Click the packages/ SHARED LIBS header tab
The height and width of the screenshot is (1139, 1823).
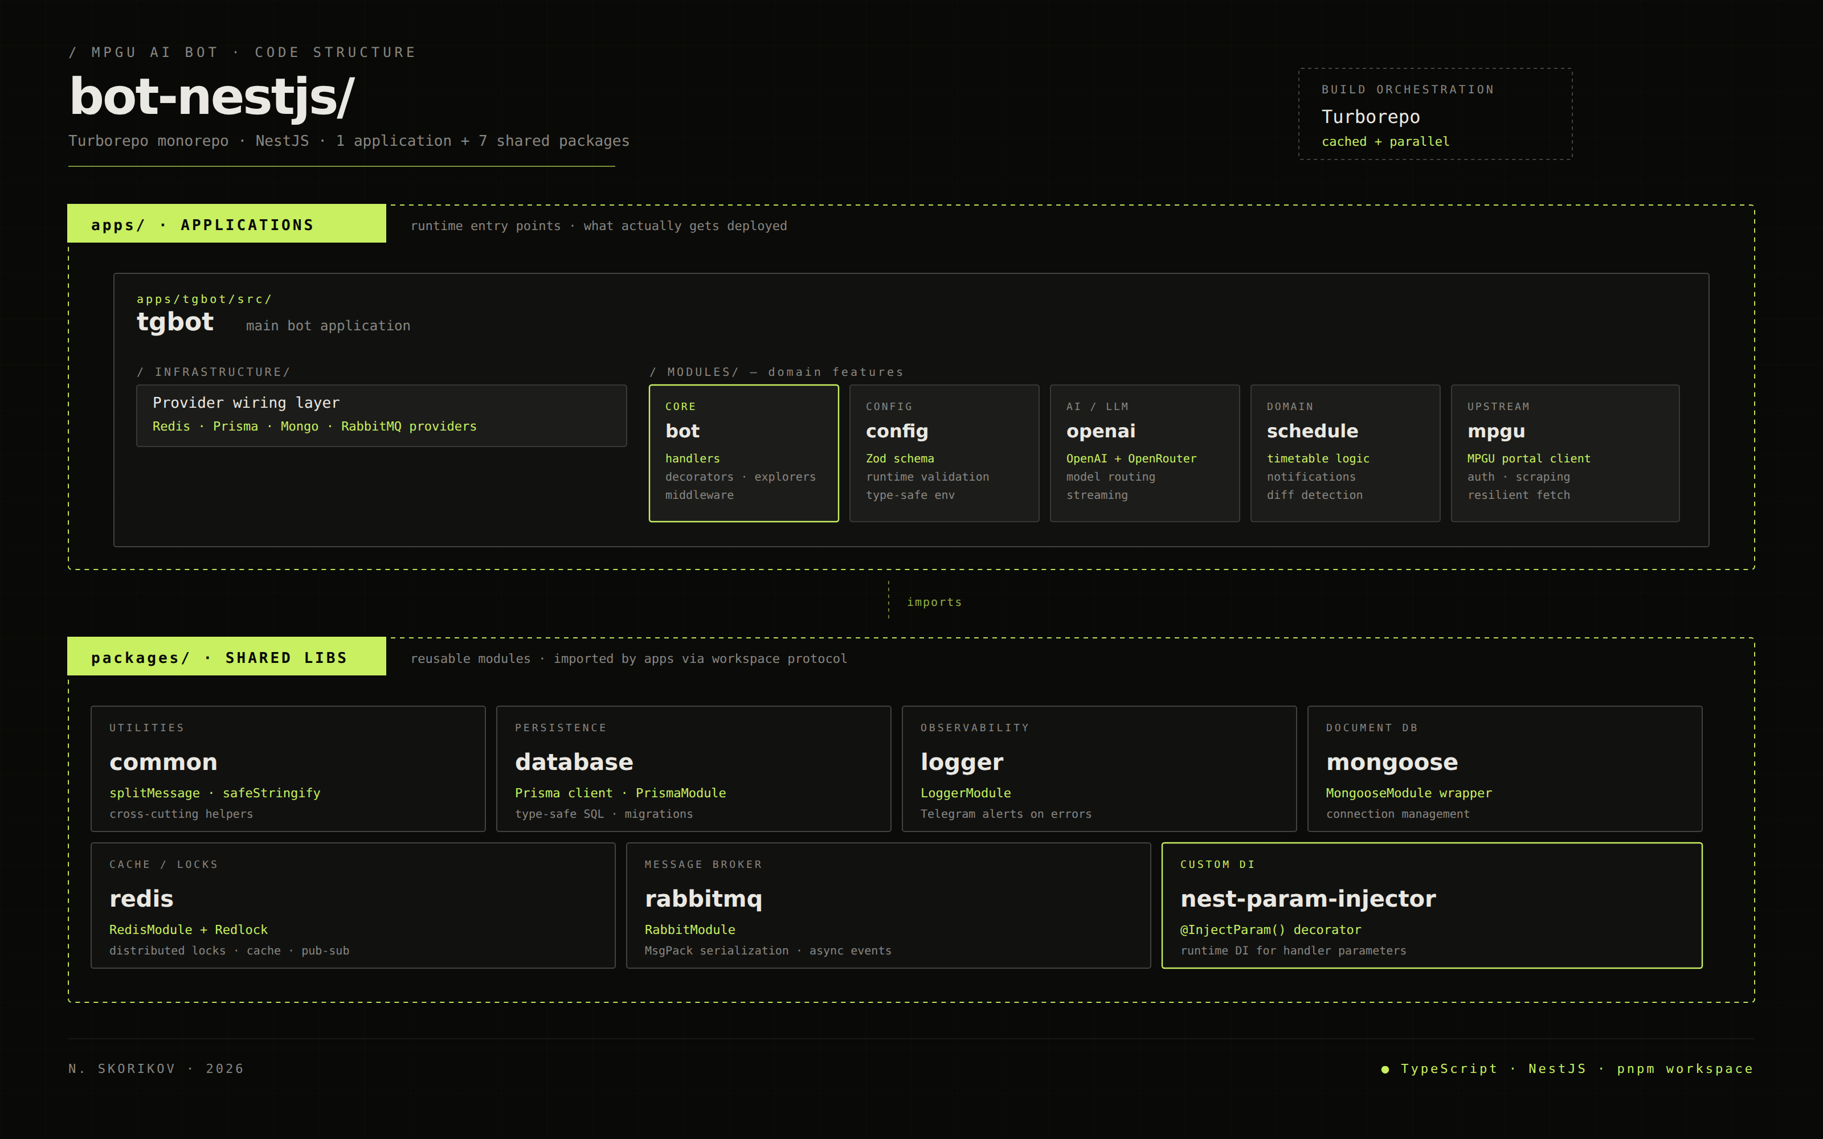click(x=227, y=657)
